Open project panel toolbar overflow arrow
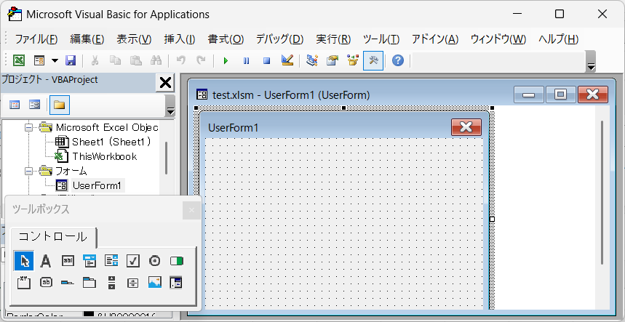 [170, 106]
